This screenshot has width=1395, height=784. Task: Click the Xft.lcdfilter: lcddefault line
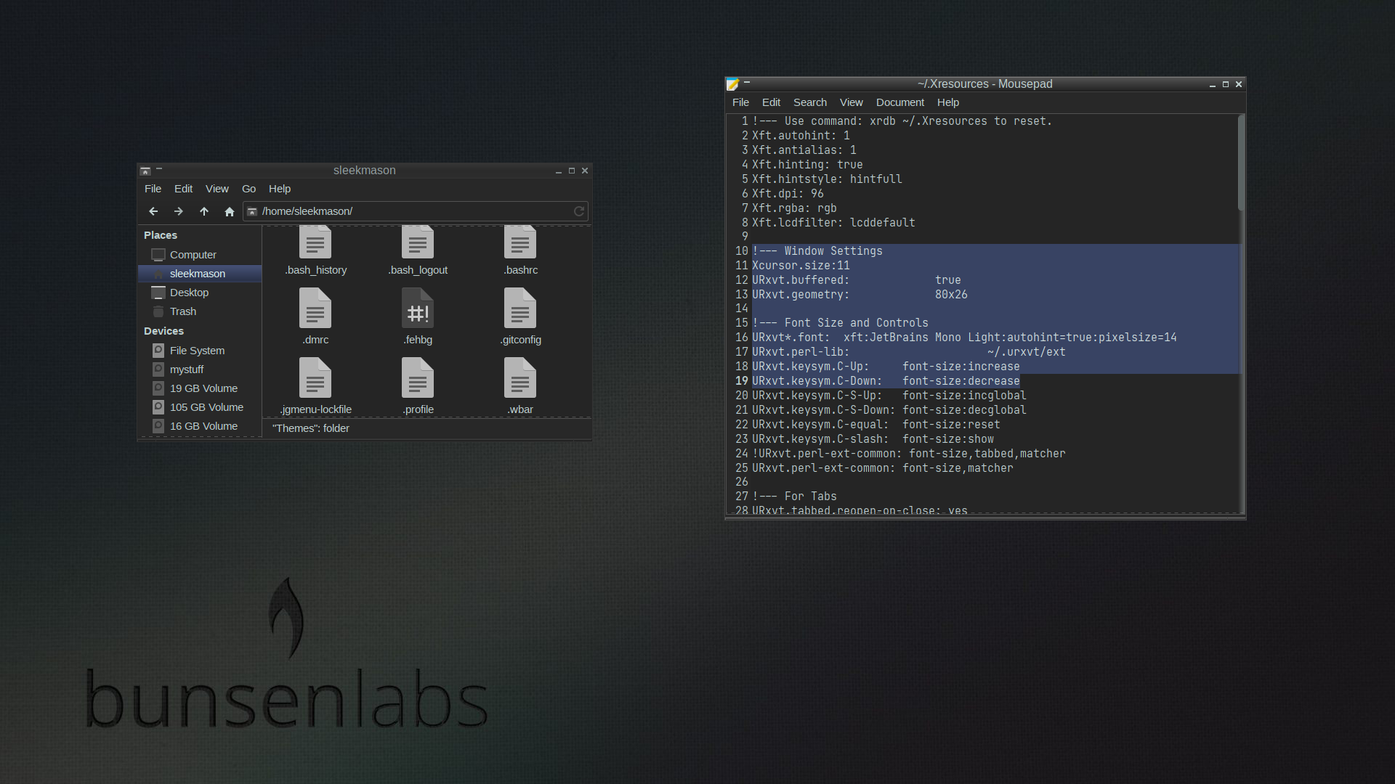[x=833, y=223]
